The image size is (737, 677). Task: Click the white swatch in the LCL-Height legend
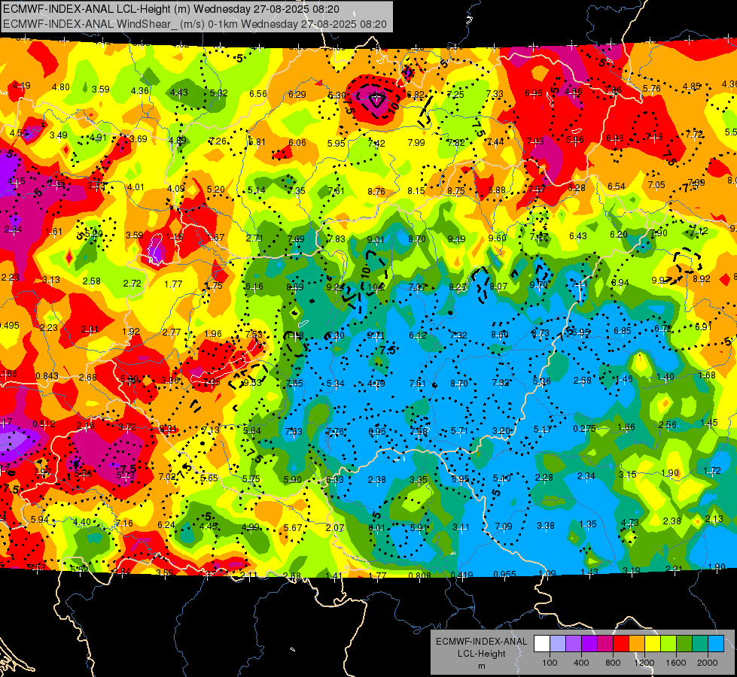[542, 644]
